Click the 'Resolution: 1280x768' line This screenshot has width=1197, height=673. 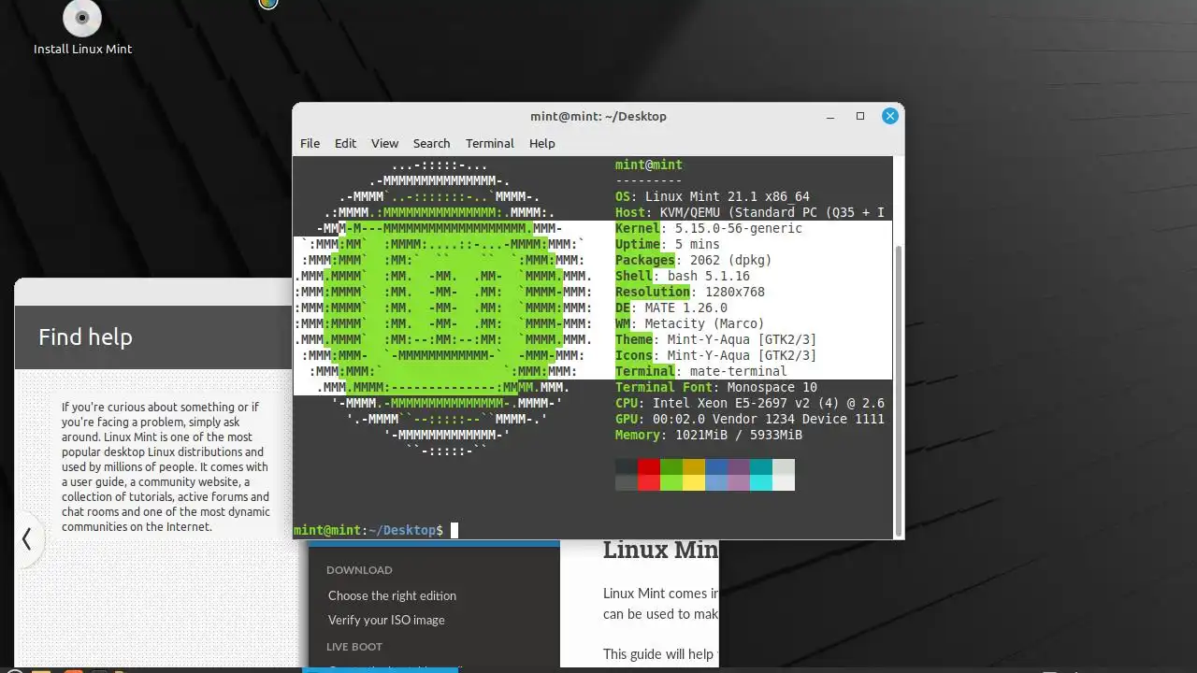690,292
